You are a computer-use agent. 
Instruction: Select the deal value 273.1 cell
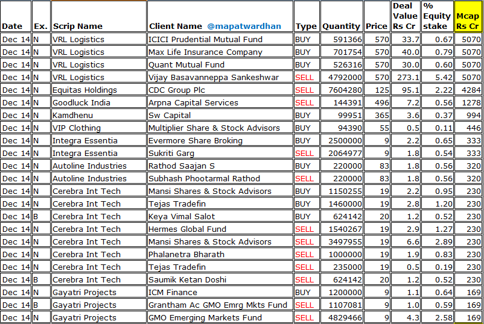(406, 77)
